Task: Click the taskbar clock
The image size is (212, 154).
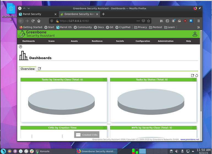Action: point(203,151)
